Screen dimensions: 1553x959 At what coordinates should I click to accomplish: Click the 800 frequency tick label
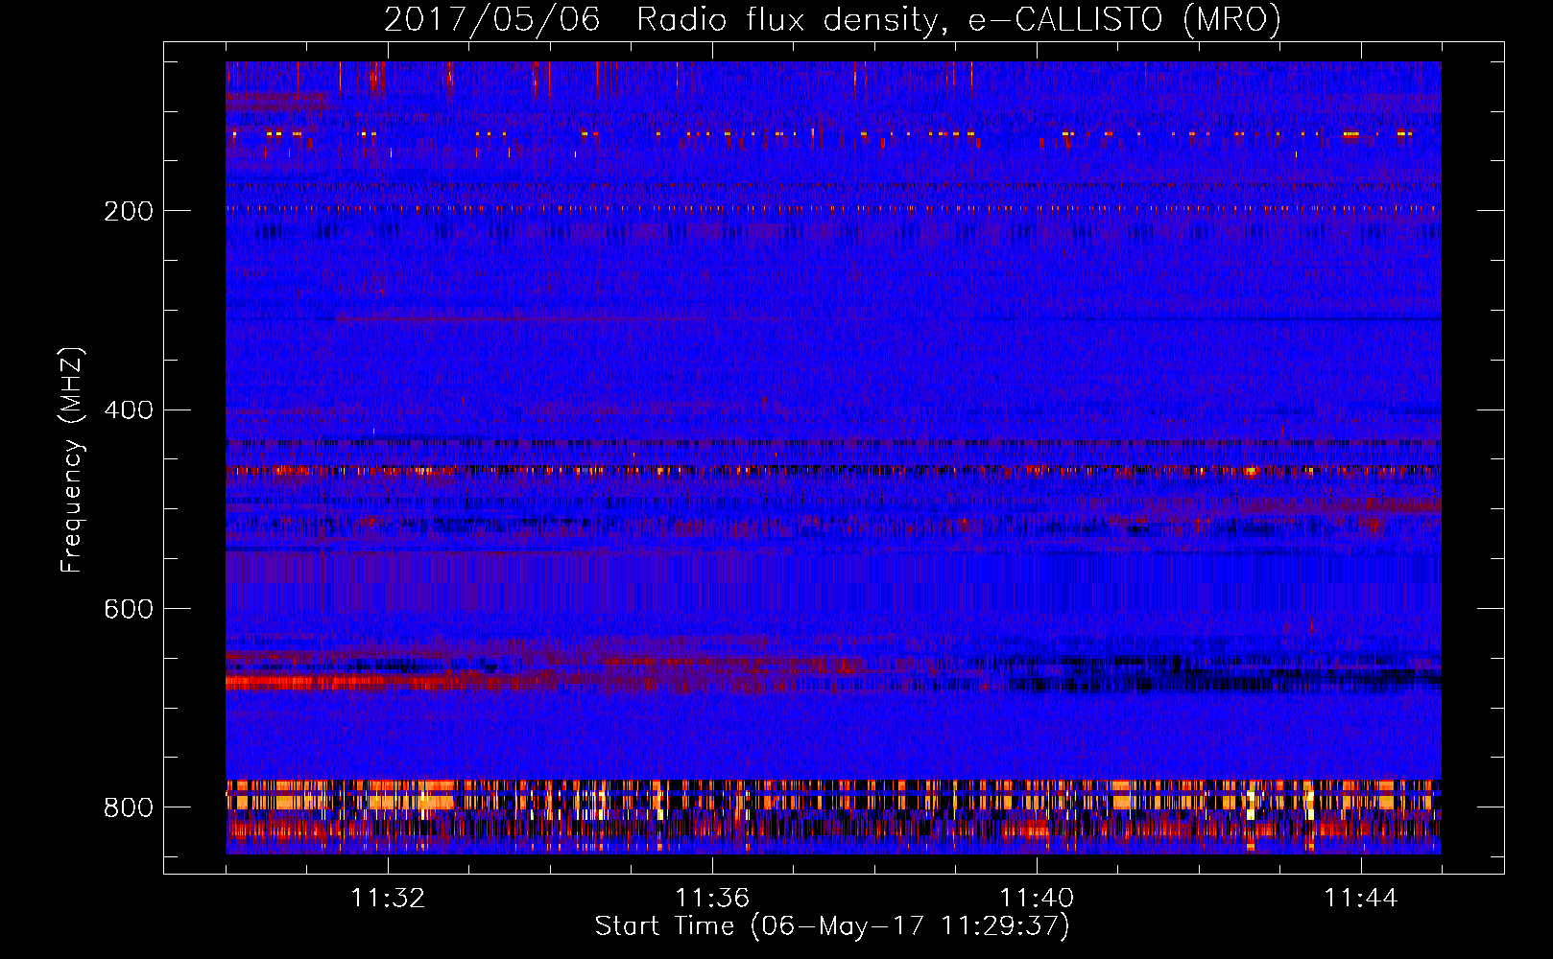click(x=129, y=808)
